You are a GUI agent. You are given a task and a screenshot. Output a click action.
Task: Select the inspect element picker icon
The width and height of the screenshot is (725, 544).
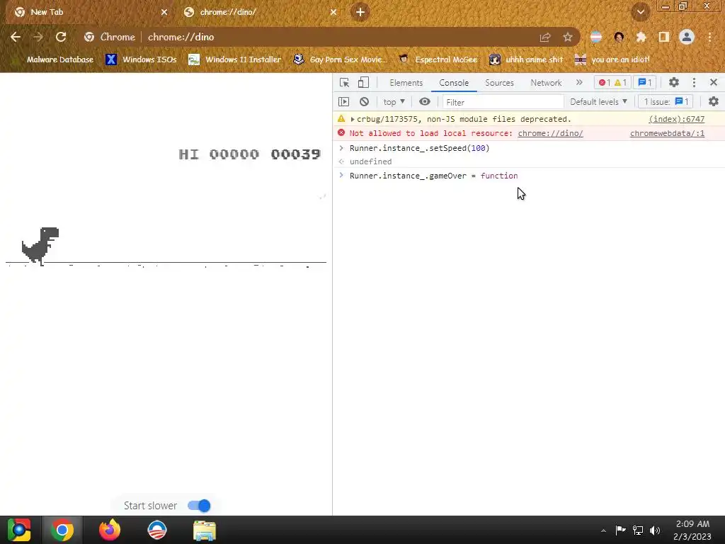344,82
